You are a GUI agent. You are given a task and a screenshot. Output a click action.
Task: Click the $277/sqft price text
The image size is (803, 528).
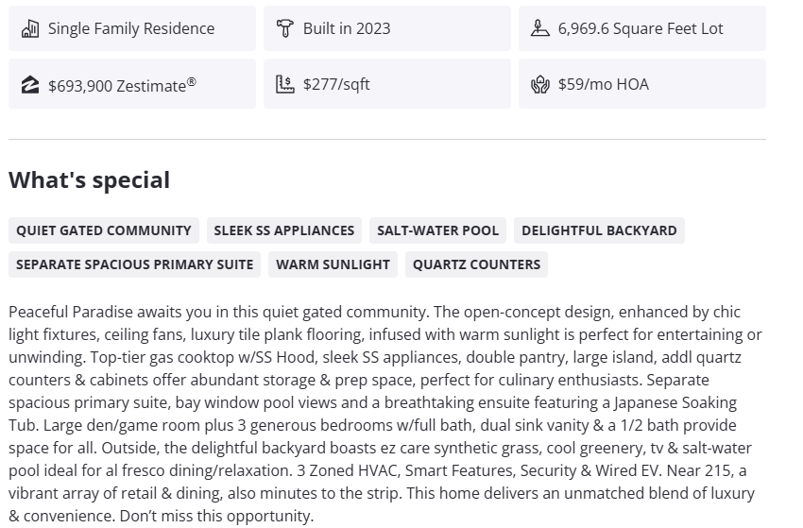click(x=336, y=84)
